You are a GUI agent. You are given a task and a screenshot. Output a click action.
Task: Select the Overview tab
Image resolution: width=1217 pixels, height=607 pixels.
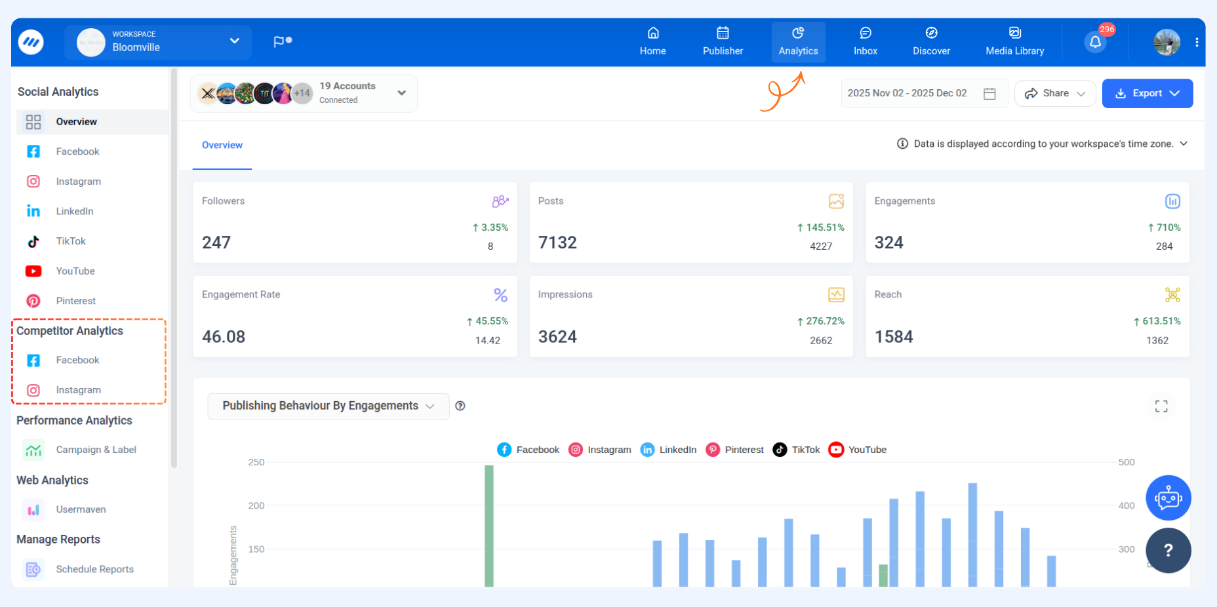(222, 146)
